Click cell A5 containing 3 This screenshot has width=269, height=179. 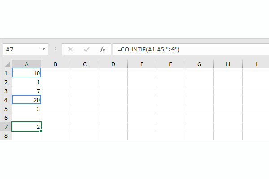(26, 109)
